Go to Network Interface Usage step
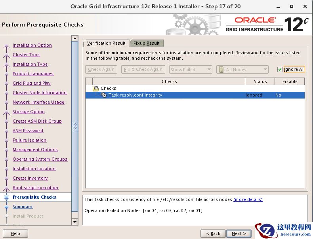Screen dimensions: 313x239 coord(38,102)
